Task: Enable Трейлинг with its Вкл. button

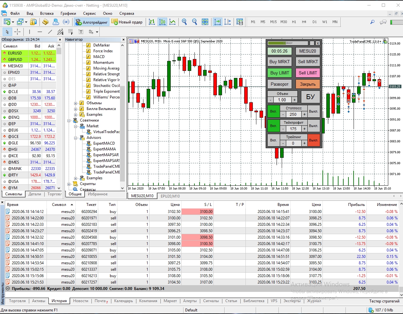Action: coord(273,140)
